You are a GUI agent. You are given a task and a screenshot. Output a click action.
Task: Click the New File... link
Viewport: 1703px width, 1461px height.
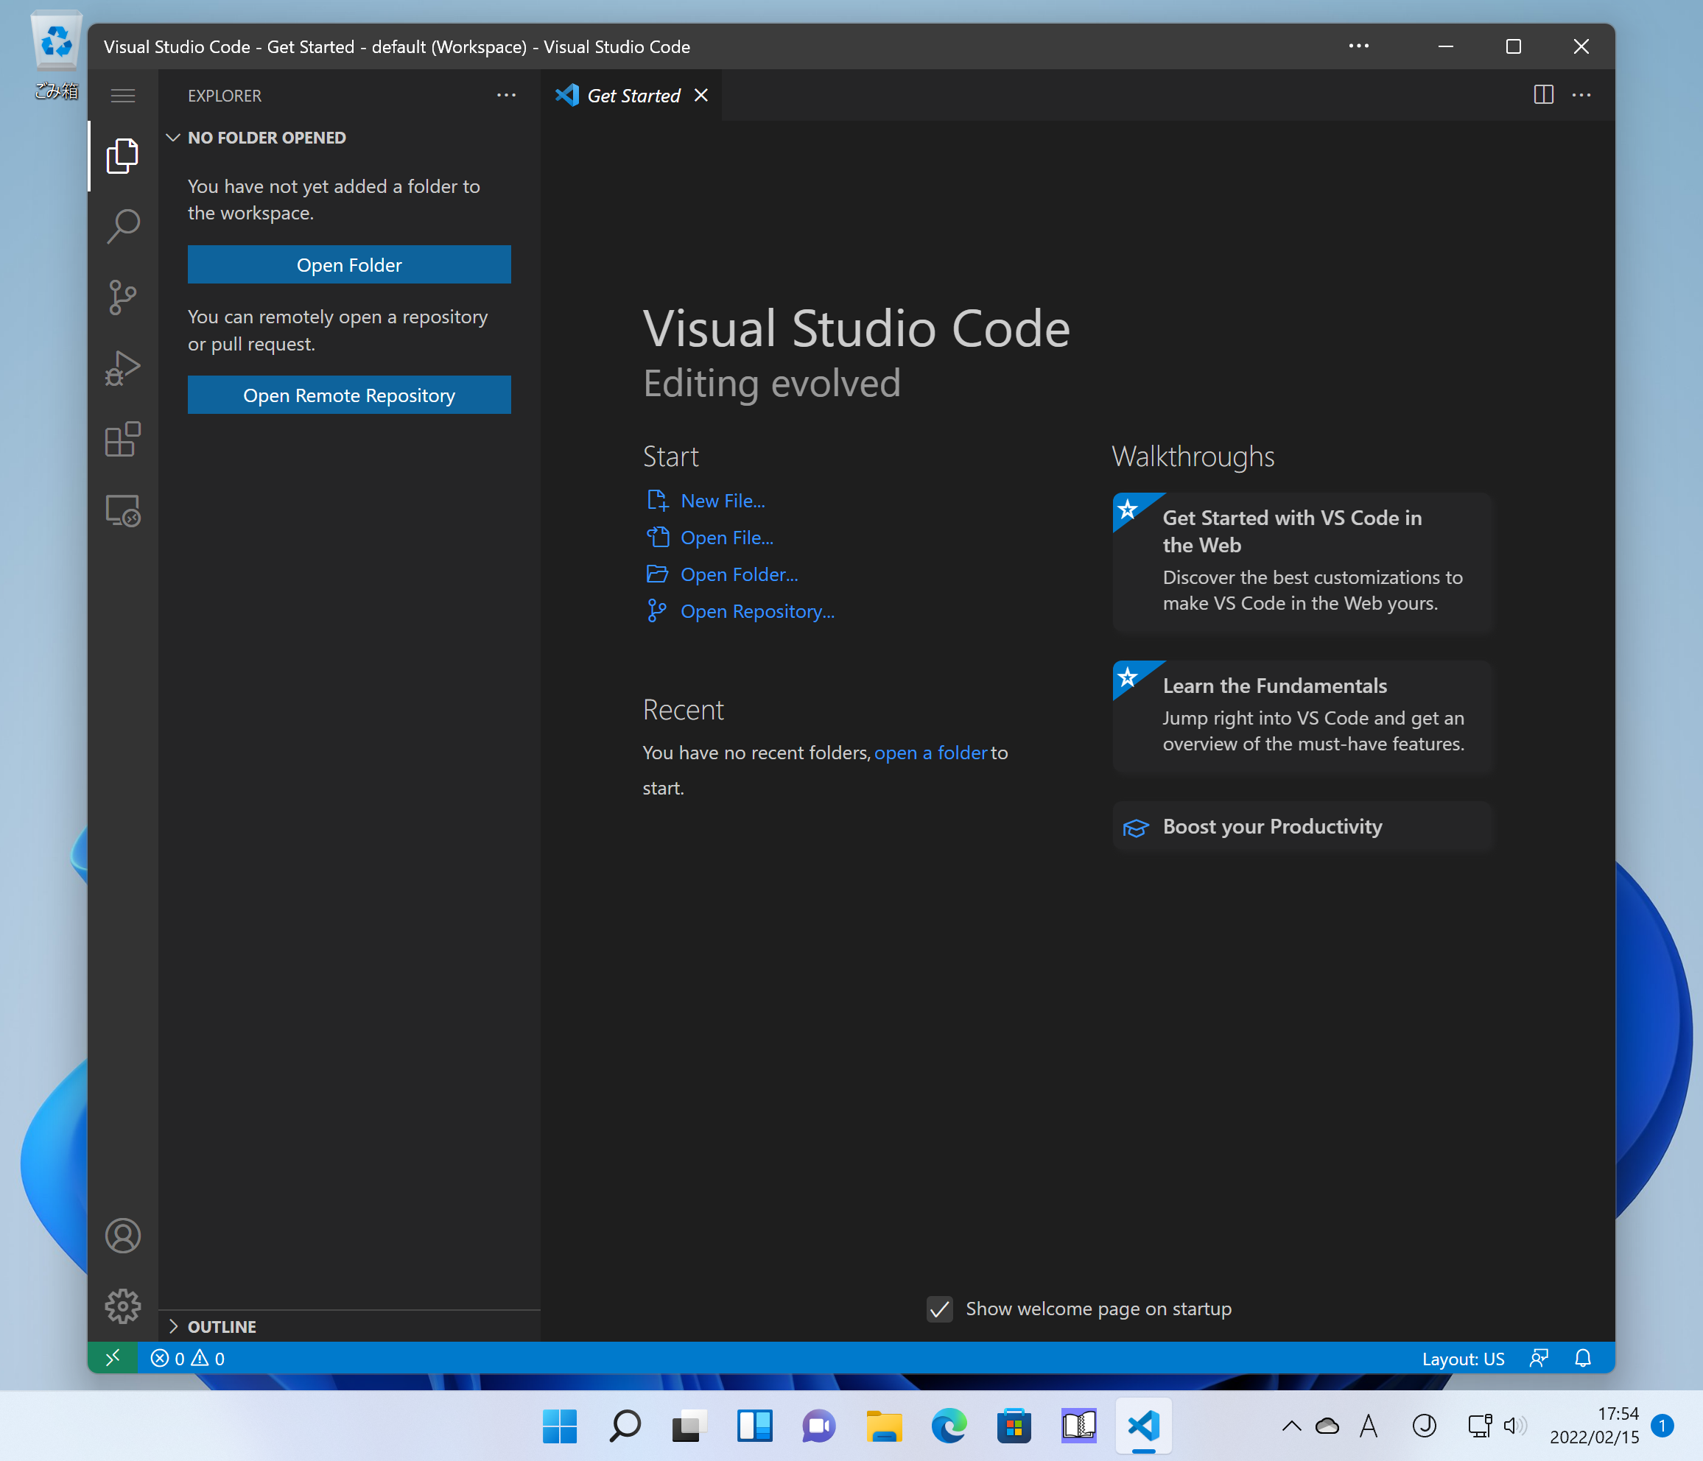723,501
